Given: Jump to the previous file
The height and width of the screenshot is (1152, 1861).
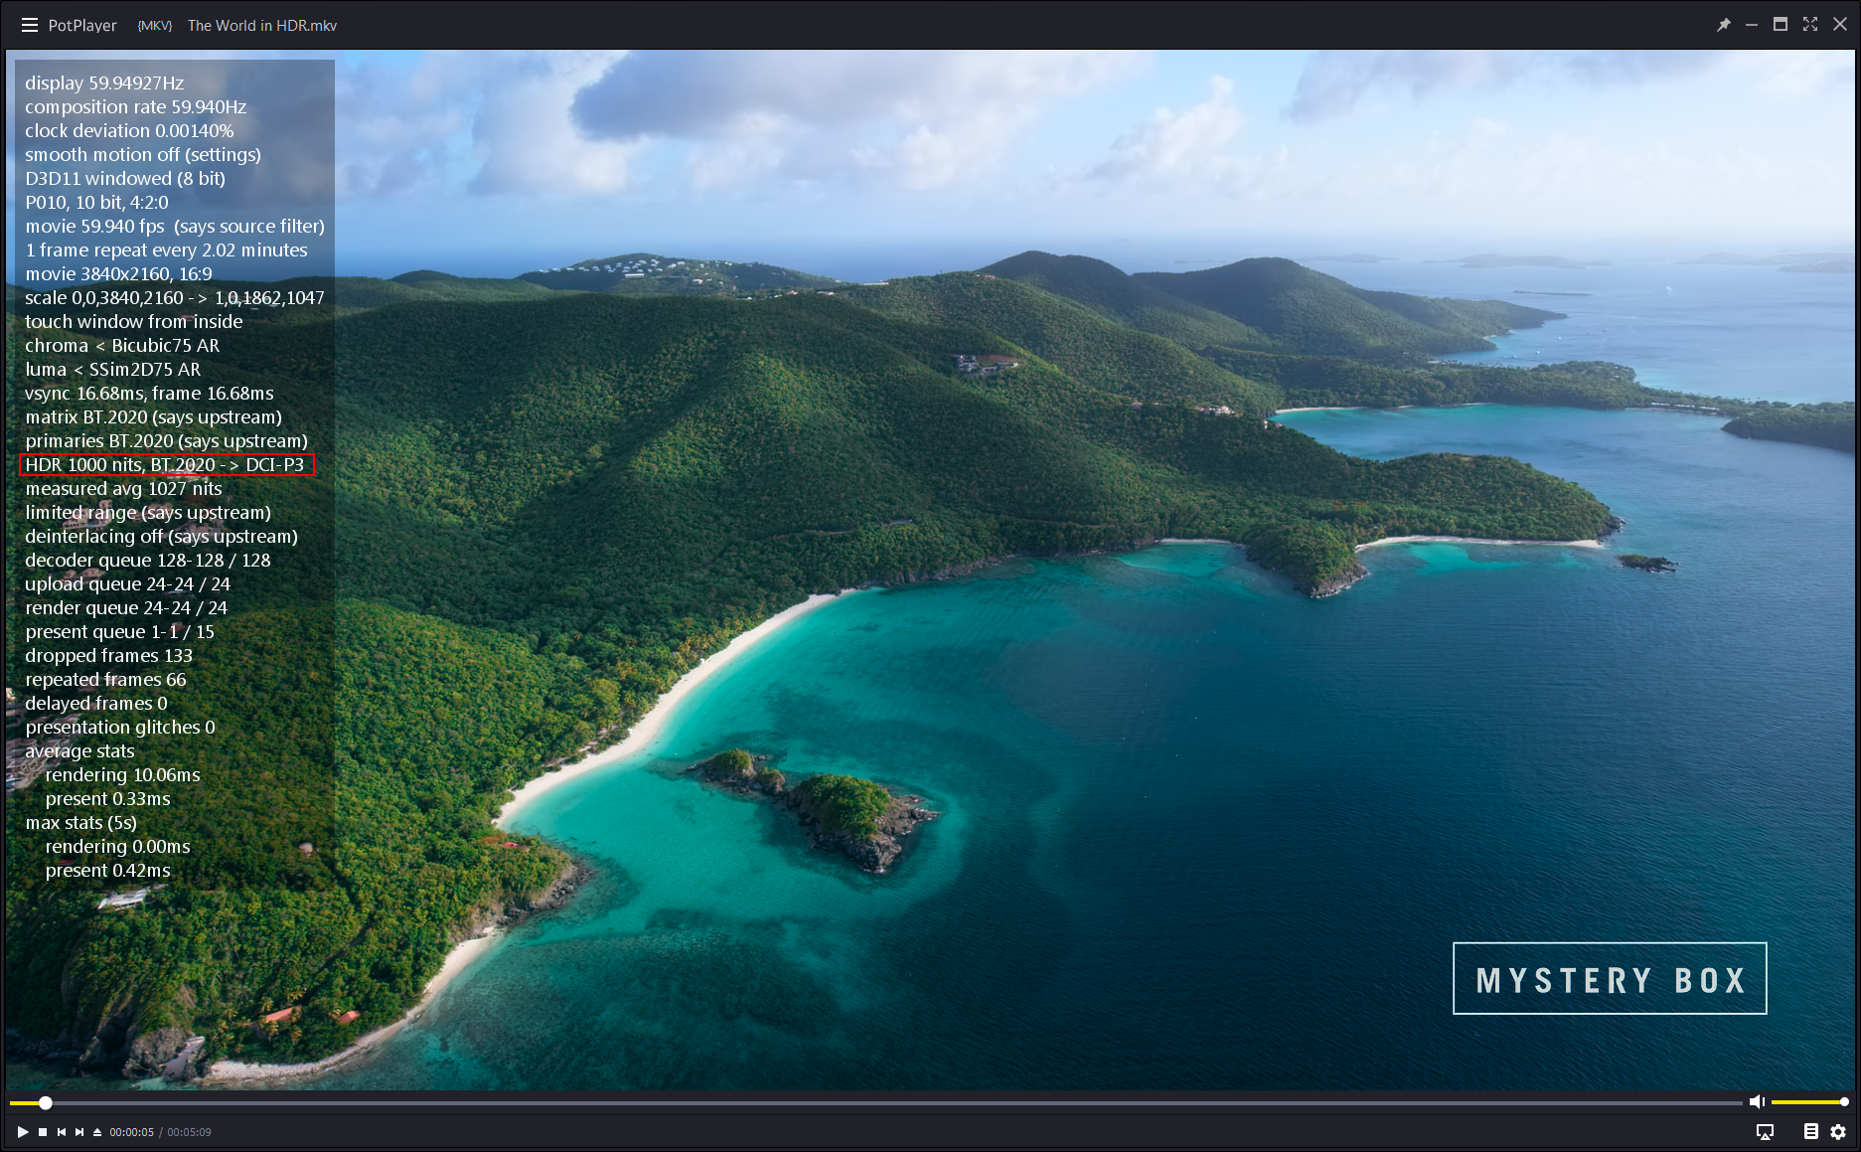Looking at the screenshot, I should coord(62,1132).
